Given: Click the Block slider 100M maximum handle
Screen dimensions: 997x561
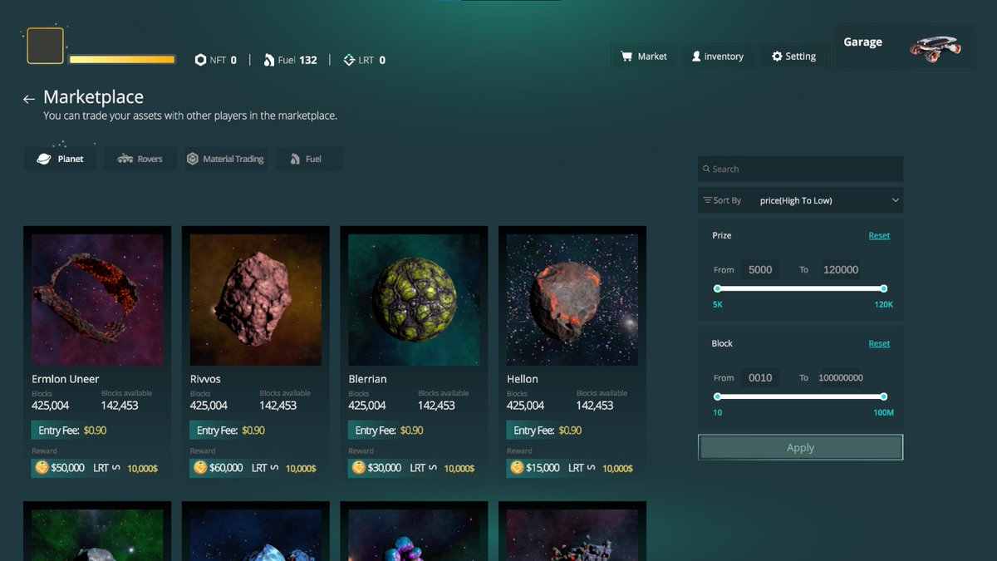Looking at the screenshot, I should click(883, 396).
